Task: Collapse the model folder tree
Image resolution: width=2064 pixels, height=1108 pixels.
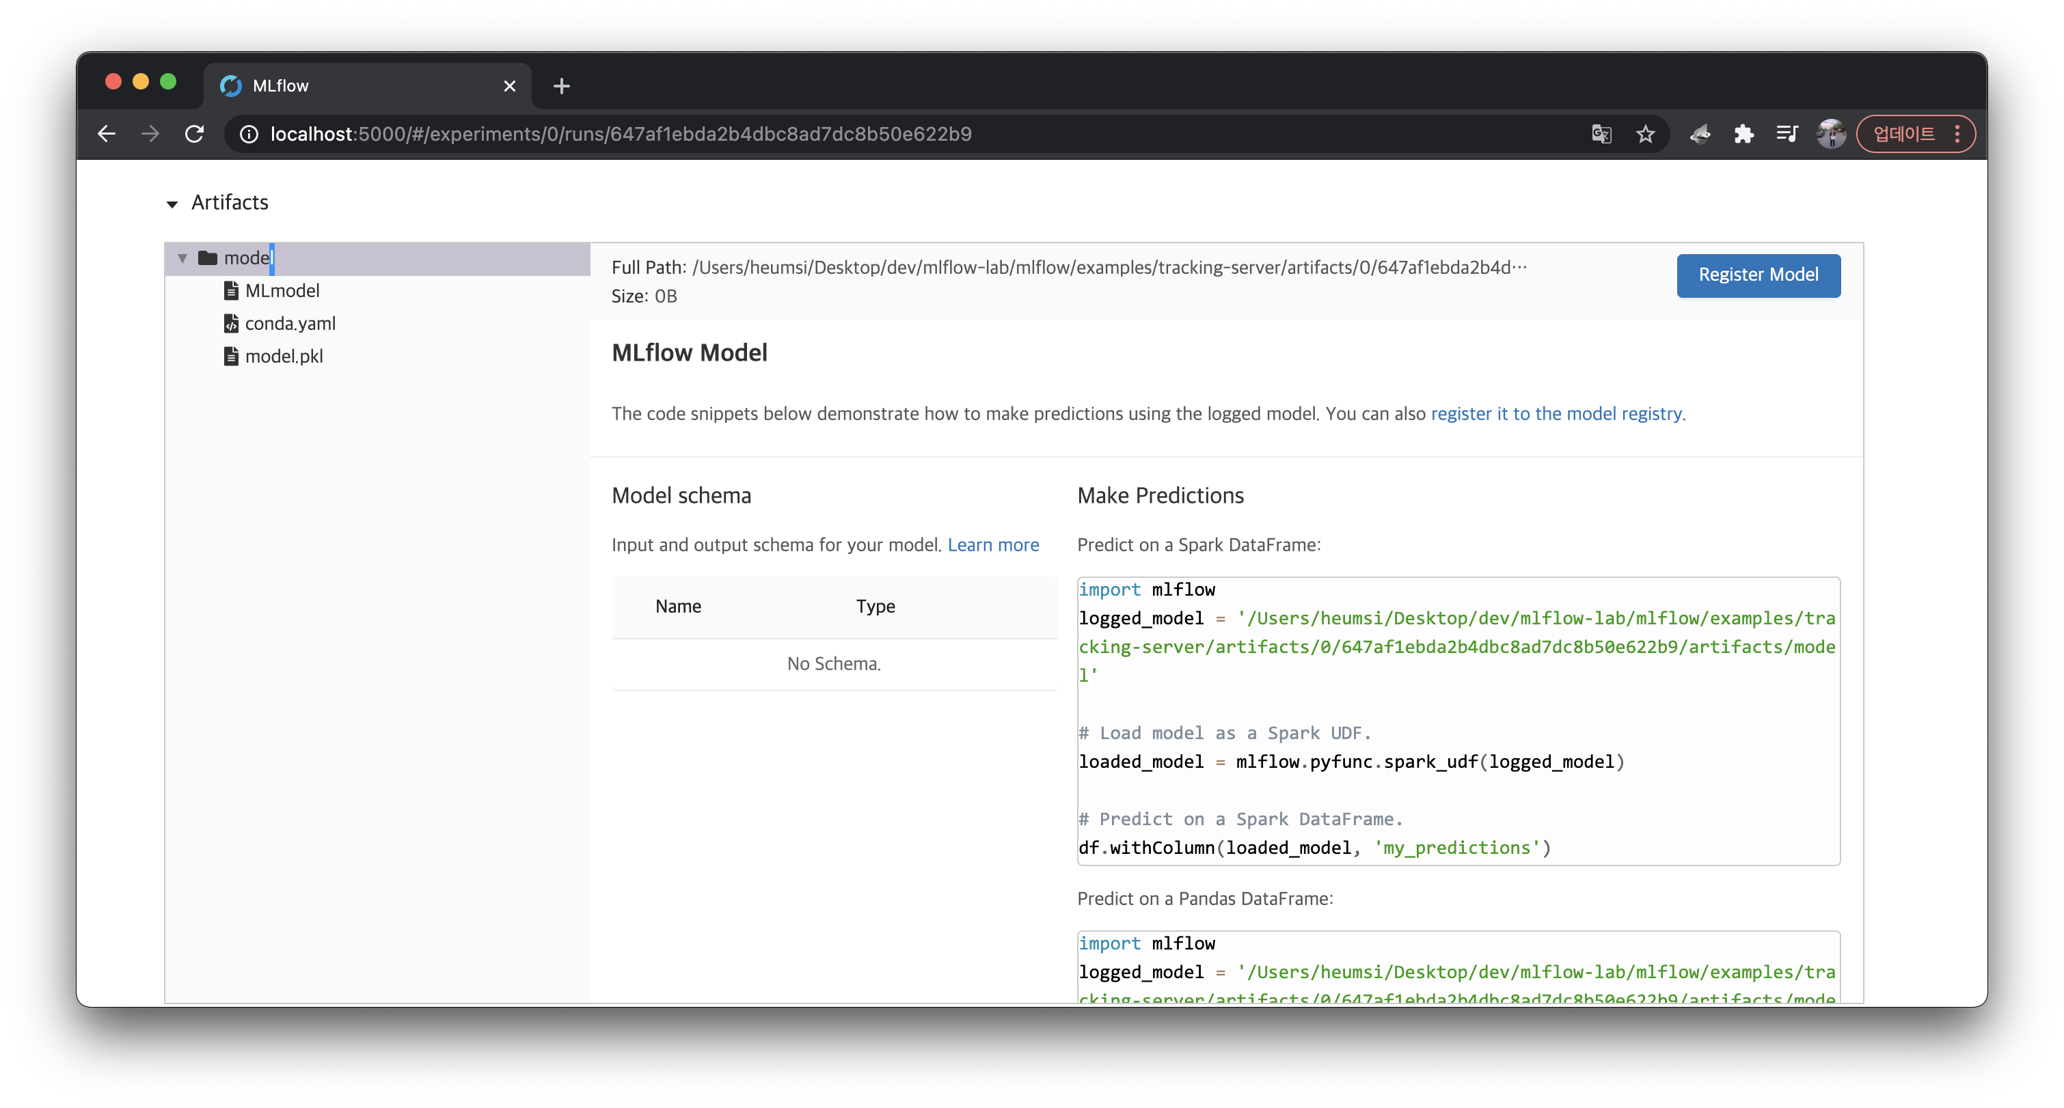Action: [x=182, y=258]
